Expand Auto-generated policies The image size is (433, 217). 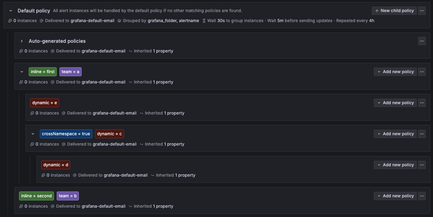[22, 41]
